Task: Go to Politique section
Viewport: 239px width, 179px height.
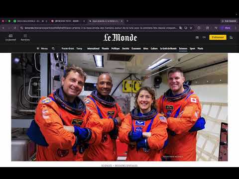Action: (x=116, y=49)
